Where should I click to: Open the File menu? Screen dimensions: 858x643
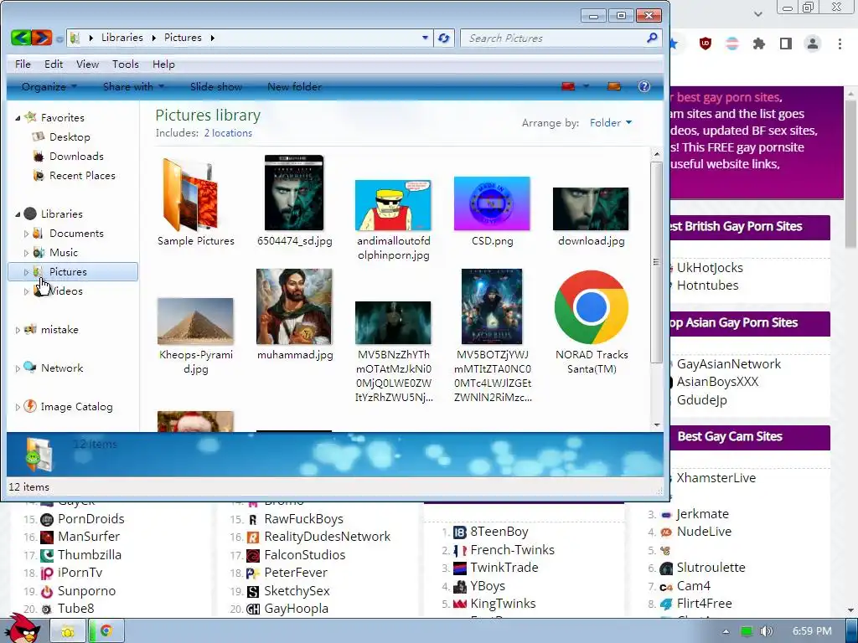click(23, 64)
